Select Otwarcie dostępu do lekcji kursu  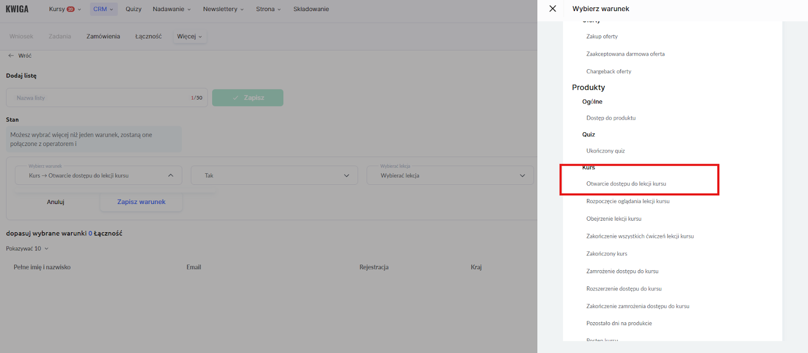point(626,184)
